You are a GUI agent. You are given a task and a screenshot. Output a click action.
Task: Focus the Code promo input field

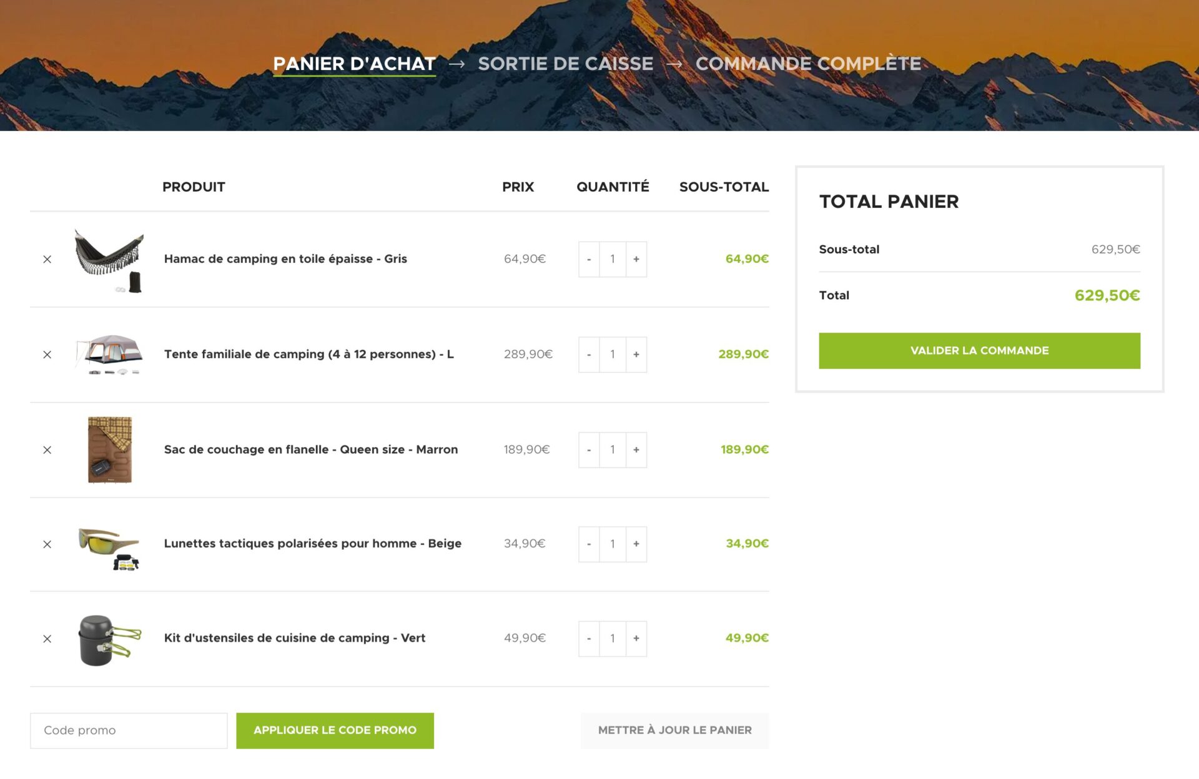(x=129, y=730)
